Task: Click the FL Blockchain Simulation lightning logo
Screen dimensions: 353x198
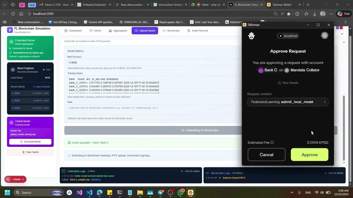Action: [10, 30]
